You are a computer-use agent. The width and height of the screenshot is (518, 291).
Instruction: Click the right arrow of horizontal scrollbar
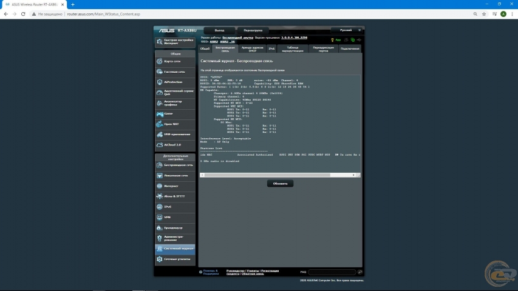click(x=353, y=175)
